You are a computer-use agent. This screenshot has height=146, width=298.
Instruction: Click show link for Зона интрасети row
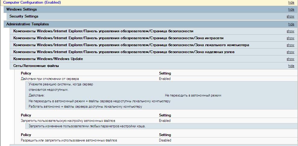point(290,38)
